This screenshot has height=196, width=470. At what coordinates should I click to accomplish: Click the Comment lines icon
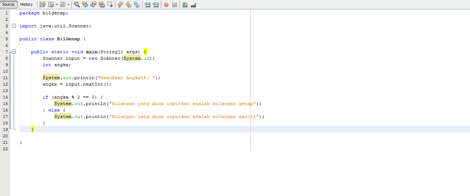point(185,5)
